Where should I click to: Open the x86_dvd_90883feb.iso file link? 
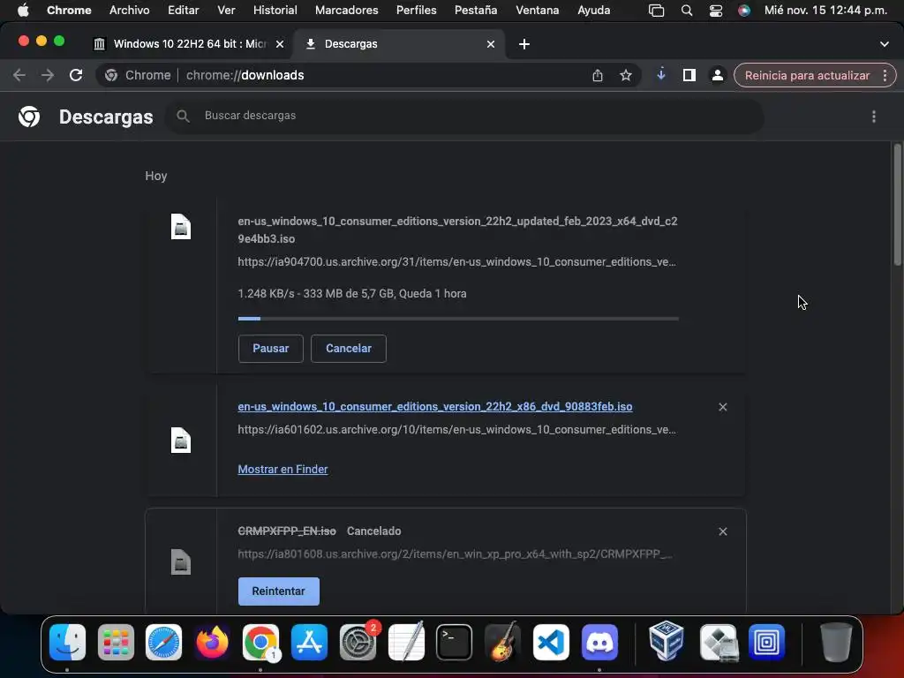click(x=434, y=406)
